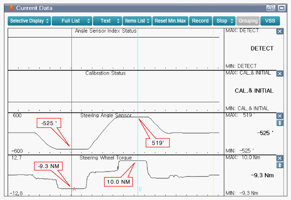Click the MAX: 10.0 Nm reading
Viewport: 291px width, 200px height.
(243, 158)
